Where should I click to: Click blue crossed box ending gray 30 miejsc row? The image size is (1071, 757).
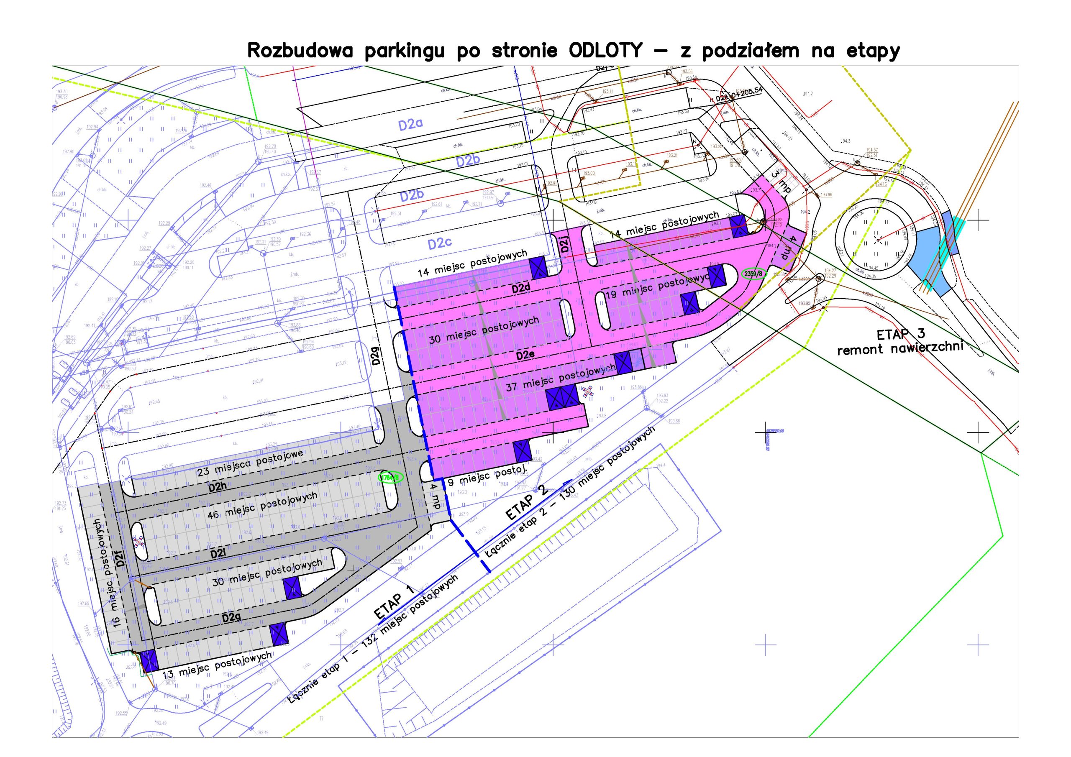pos(292,588)
